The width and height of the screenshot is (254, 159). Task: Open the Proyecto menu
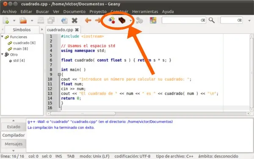pyautogui.click(x=98, y=12)
